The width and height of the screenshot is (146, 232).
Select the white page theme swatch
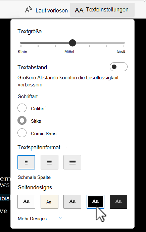click(x=26, y=202)
